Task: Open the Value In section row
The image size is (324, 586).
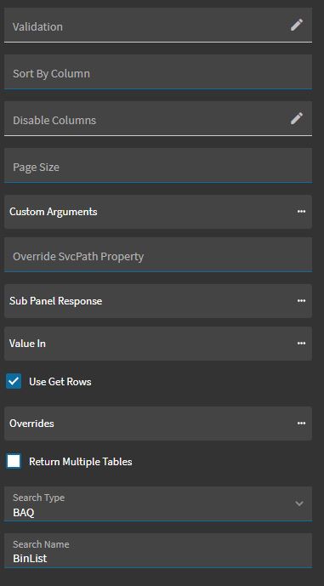Action: pos(158,344)
